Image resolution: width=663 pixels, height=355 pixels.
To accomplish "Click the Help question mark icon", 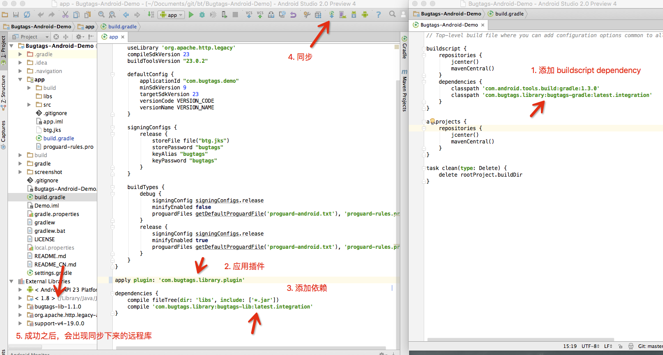I will click(x=379, y=15).
